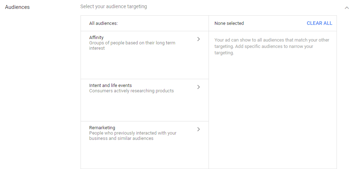Image resolution: width=355 pixels, height=169 pixels.
Task: Click "Consumers actively researching products" description
Action: 131,91
